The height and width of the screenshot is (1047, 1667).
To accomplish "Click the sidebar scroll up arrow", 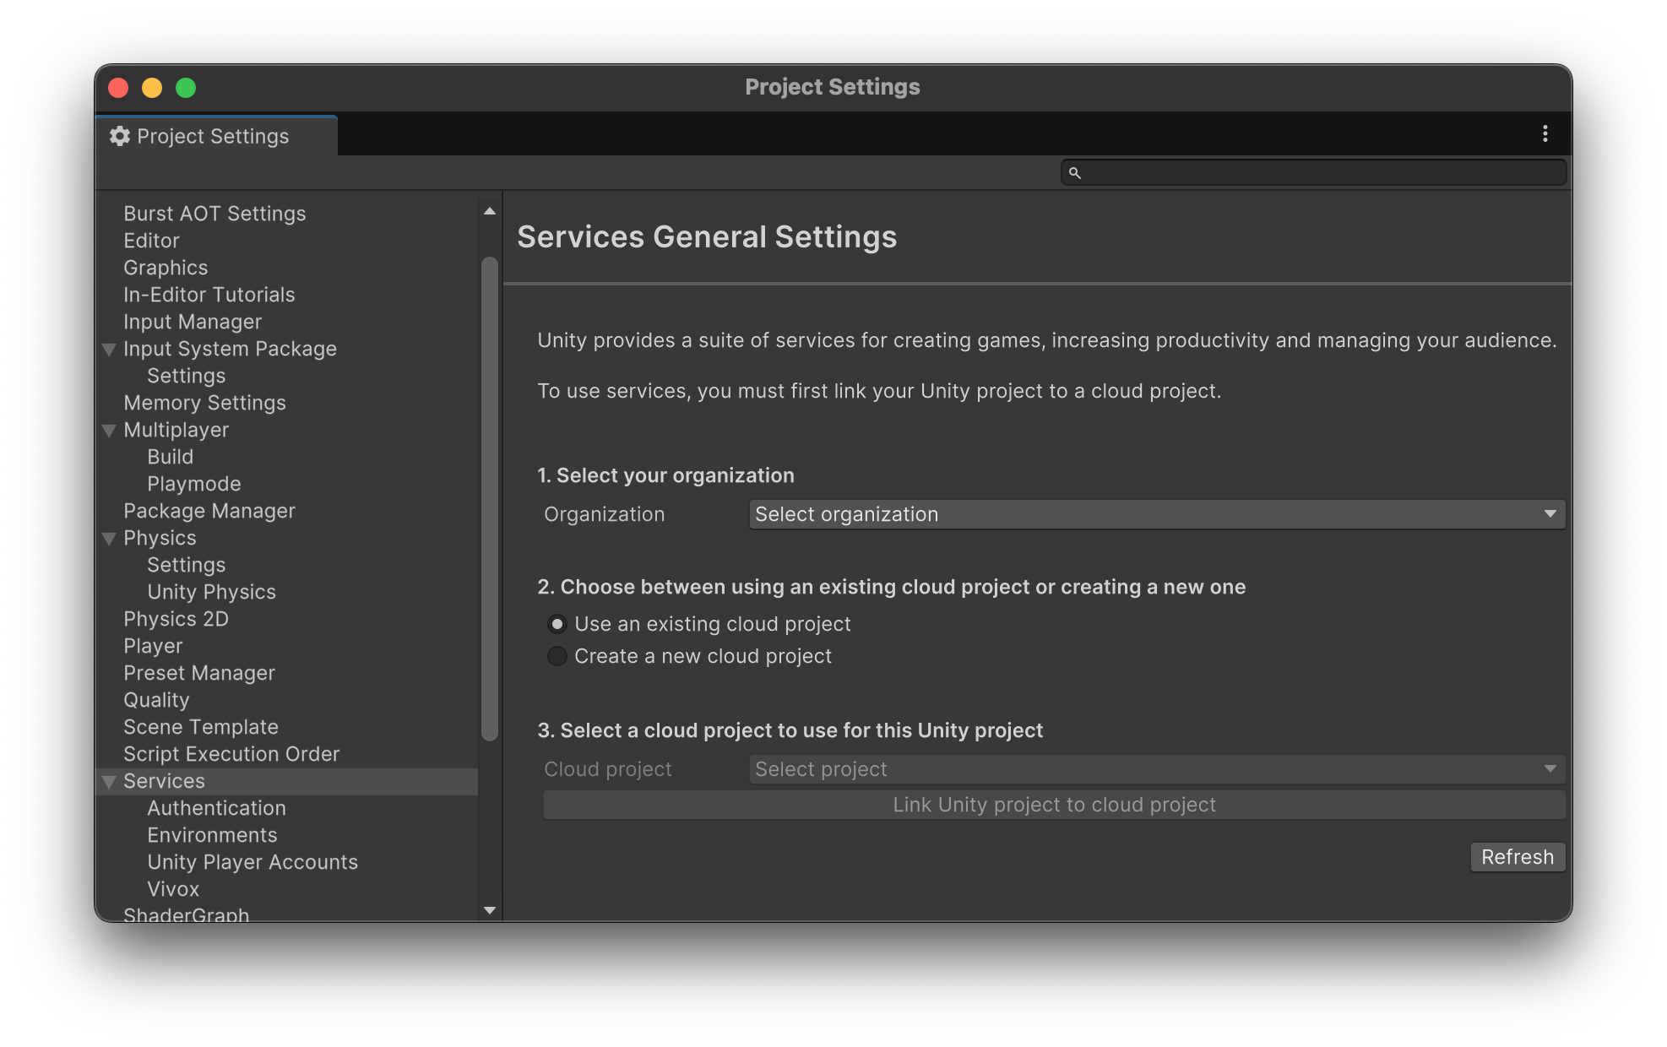I will (490, 211).
